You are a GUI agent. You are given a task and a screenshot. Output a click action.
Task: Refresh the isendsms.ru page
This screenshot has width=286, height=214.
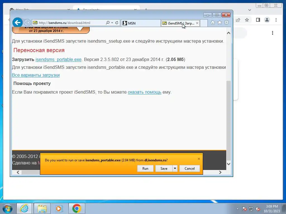(117, 23)
